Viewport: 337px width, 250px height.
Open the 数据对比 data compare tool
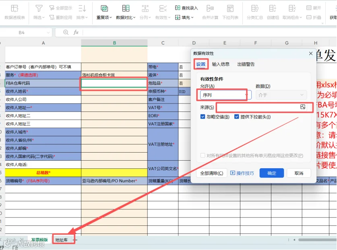[126, 12]
